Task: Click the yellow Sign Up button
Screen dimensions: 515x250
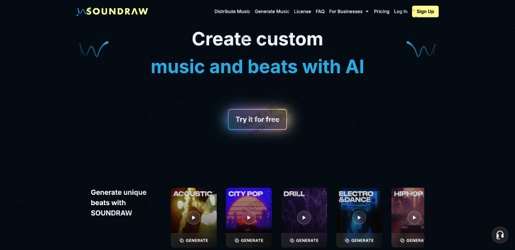Action: pyautogui.click(x=425, y=11)
